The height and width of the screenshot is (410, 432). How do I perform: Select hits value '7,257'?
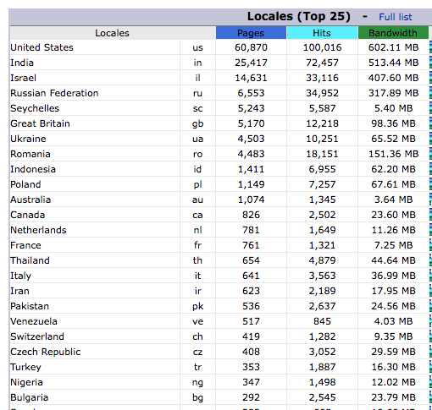click(x=322, y=184)
